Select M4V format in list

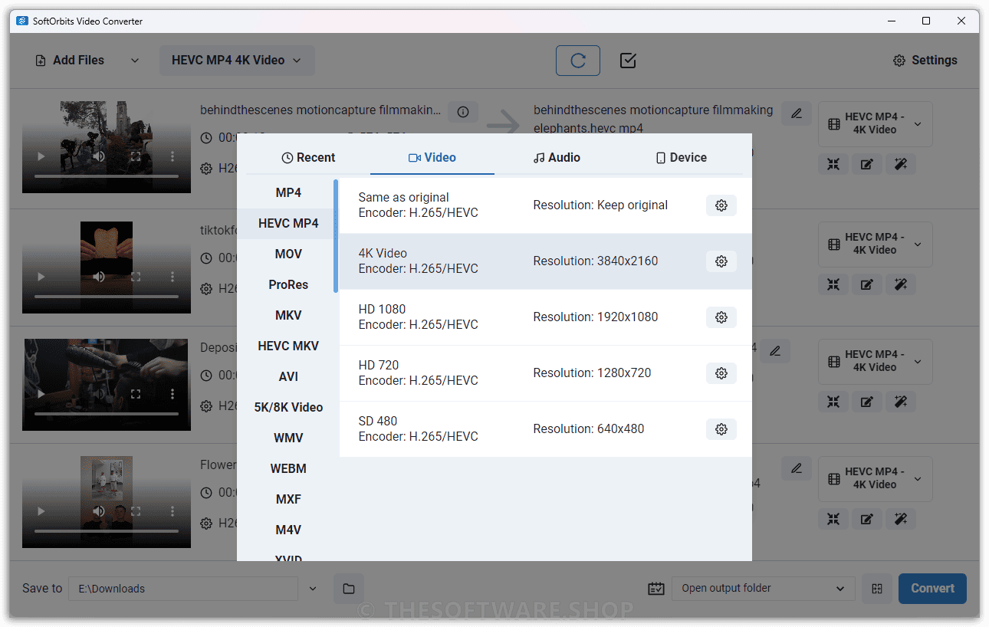click(x=288, y=530)
